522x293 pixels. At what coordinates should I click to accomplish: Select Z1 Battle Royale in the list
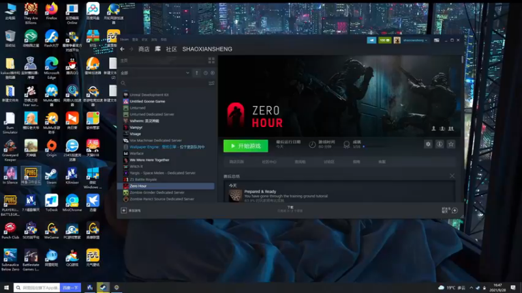(143, 180)
